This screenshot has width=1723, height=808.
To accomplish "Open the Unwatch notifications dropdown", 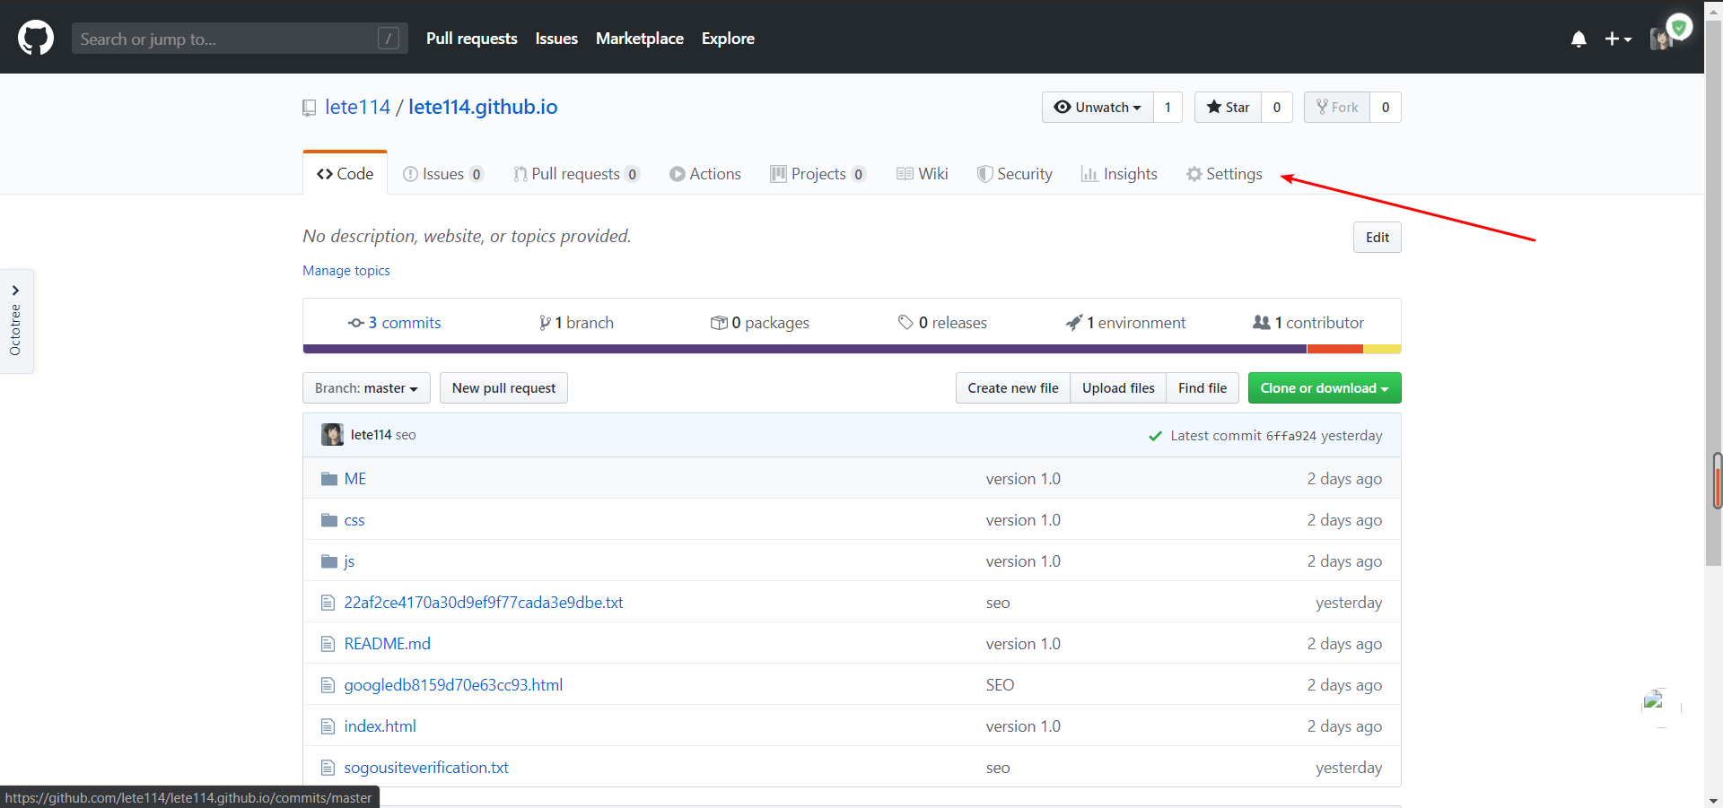I will [x=1098, y=108].
